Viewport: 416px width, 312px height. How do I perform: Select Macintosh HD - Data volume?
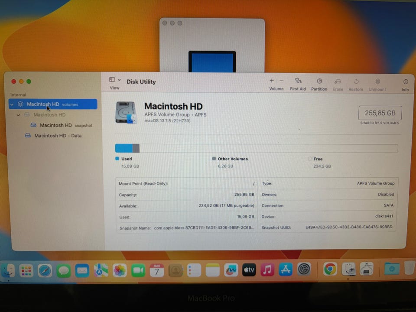point(58,136)
